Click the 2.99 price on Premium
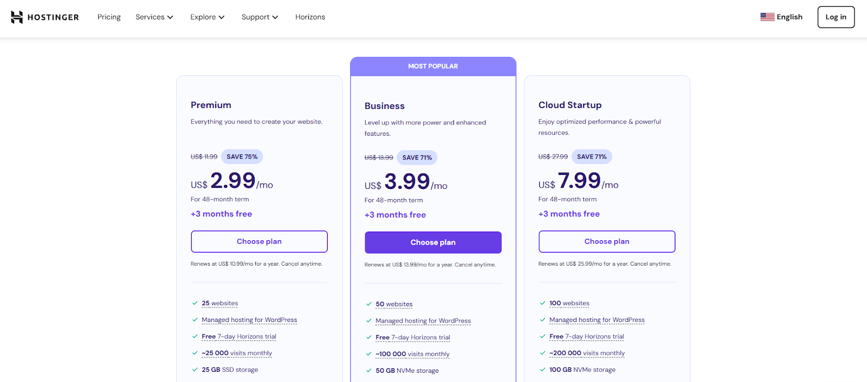The image size is (867, 382). pyautogui.click(x=233, y=180)
